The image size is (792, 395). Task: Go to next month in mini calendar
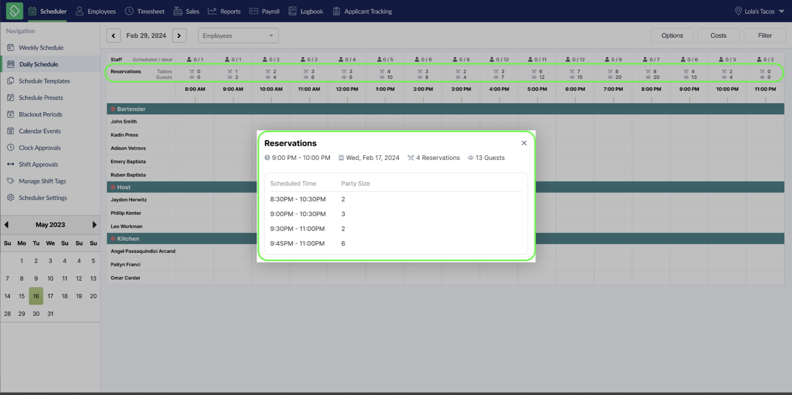point(94,225)
